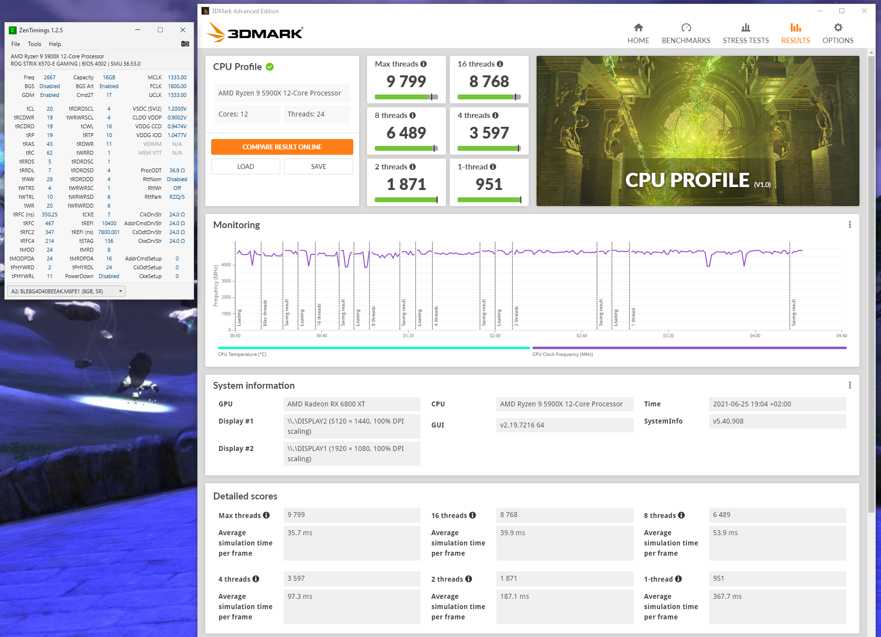Image resolution: width=881 pixels, height=637 pixels.
Task: Click the 1-thread score progress bar
Action: pyautogui.click(x=489, y=200)
